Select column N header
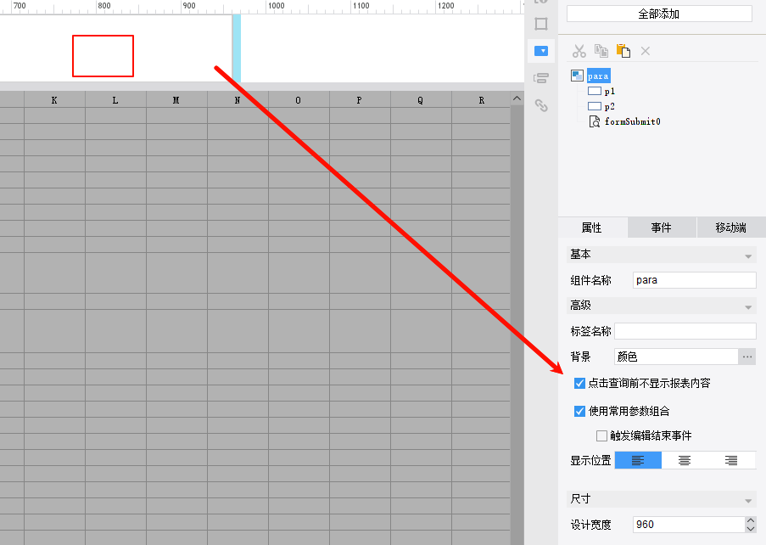The image size is (766, 545). point(238,99)
